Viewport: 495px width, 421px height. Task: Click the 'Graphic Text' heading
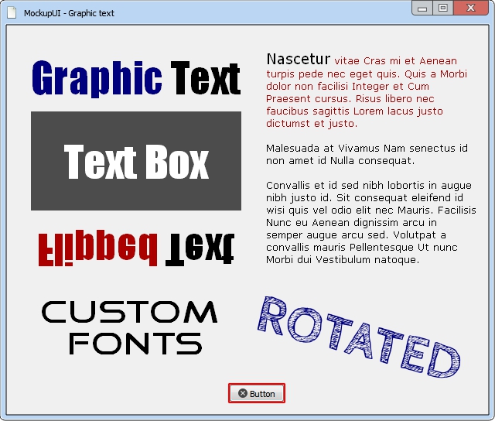pos(136,79)
